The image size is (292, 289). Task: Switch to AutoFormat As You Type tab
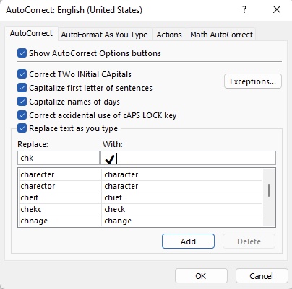click(104, 35)
